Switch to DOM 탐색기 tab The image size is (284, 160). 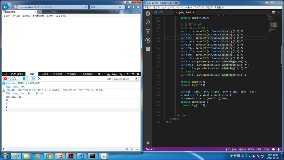pos(17,74)
